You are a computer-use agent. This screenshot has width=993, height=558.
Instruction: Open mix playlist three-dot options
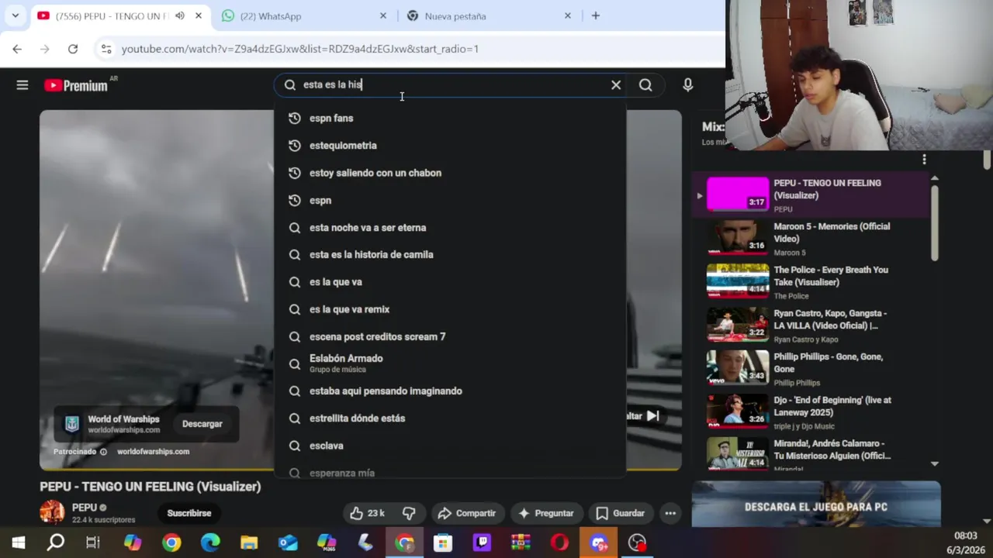(x=924, y=159)
